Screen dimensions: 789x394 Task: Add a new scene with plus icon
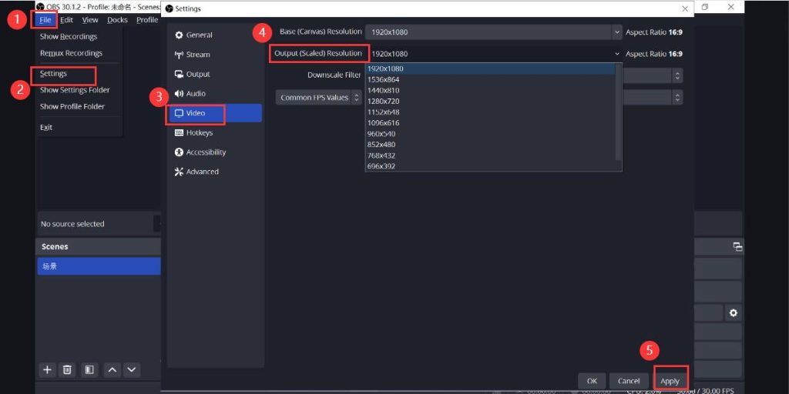click(47, 370)
